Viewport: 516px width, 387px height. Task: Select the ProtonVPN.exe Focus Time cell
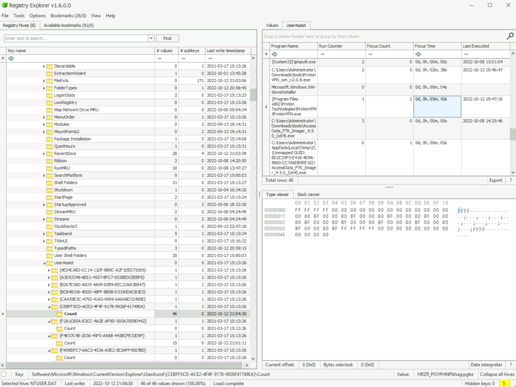437,107
